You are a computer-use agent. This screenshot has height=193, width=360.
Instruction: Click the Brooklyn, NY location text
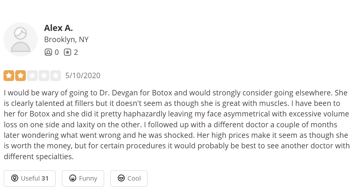(66, 40)
